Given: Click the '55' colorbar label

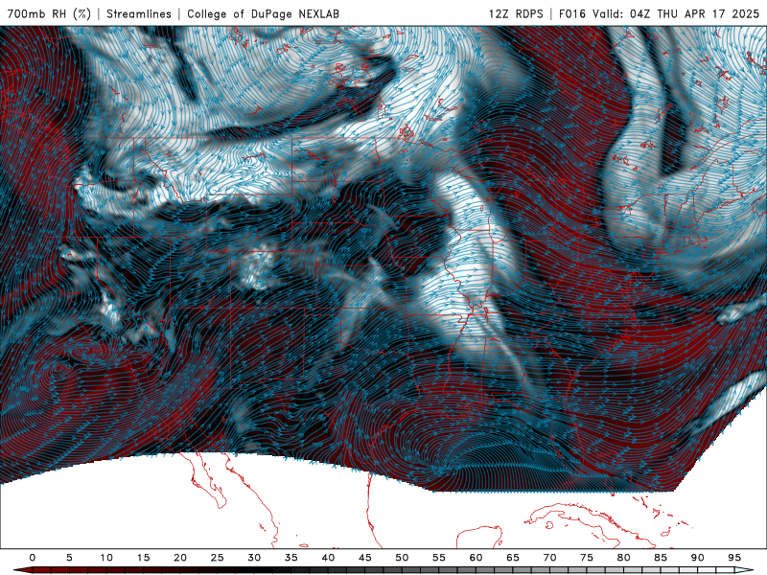Looking at the screenshot, I should [439, 558].
